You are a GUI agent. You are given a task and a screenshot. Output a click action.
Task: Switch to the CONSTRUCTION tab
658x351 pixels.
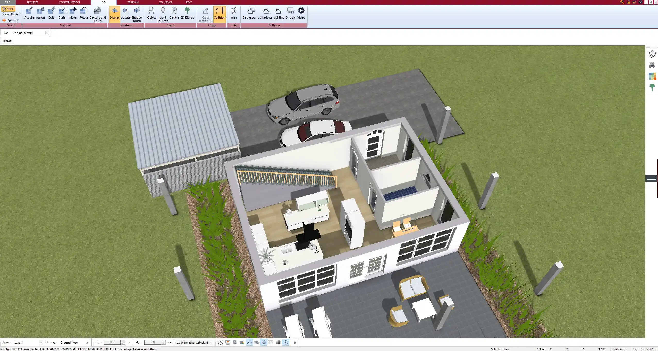coord(69,2)
